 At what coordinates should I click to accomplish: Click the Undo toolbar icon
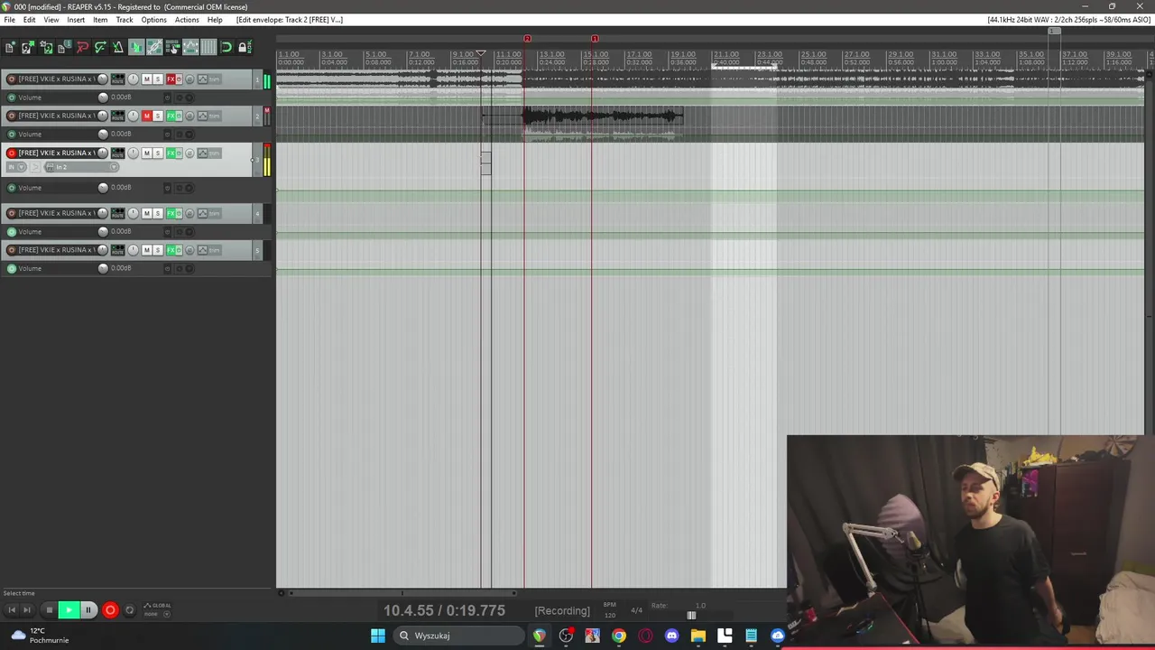point(82,47)
